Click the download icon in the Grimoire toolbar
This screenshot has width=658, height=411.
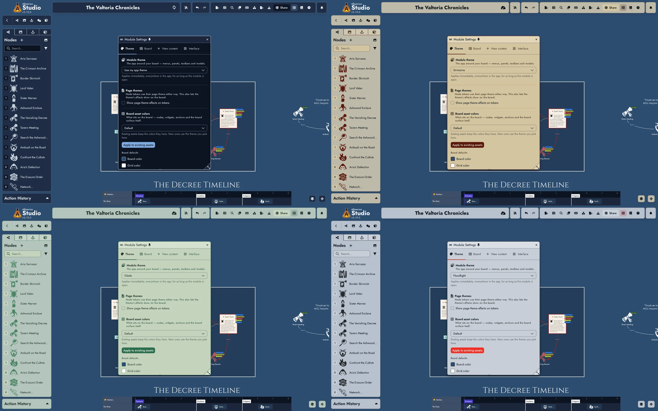(x=598, y=8)
